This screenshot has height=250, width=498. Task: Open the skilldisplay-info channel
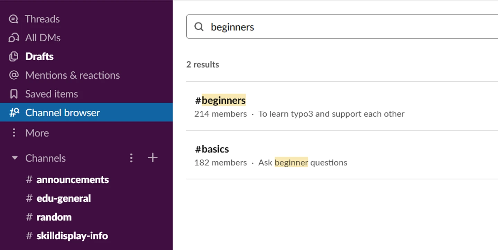(72, 236)
